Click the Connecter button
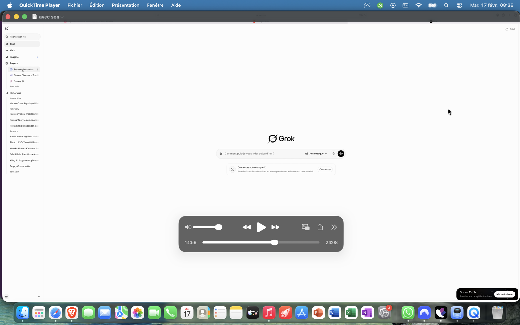Viewport: 520px width, 325px height. pos(325,169)
